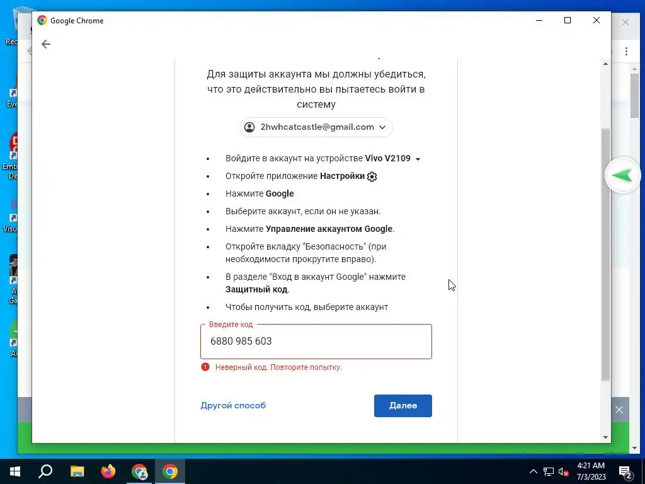This screenshot has width=645, height=484.
Task: Select the active Chrome taskbar icon
Action: pos(170,471)
